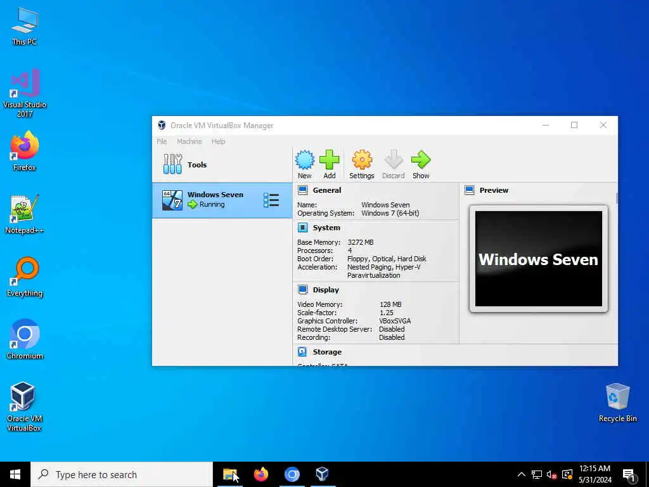Open Chromium from the taskbar
649x487 pixels.
tap(292, 474)
